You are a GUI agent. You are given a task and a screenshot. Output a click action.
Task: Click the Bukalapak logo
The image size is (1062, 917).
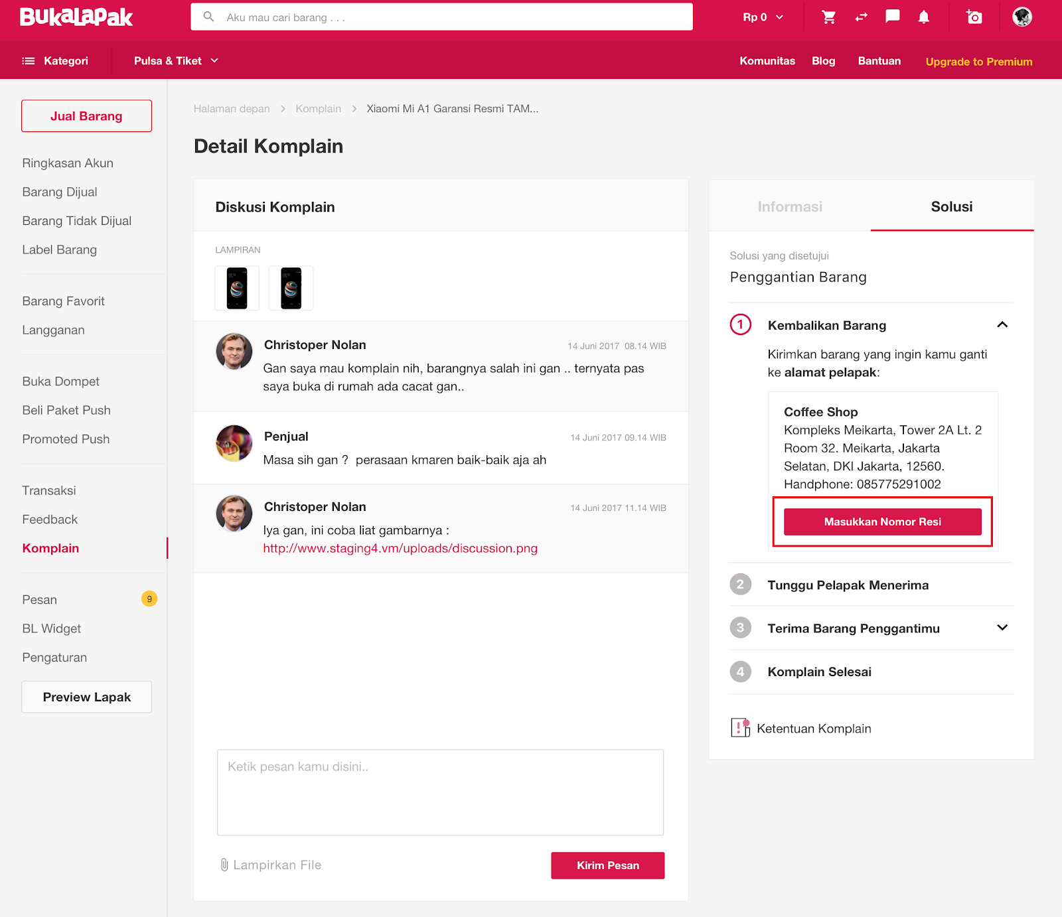coord(76,17)
